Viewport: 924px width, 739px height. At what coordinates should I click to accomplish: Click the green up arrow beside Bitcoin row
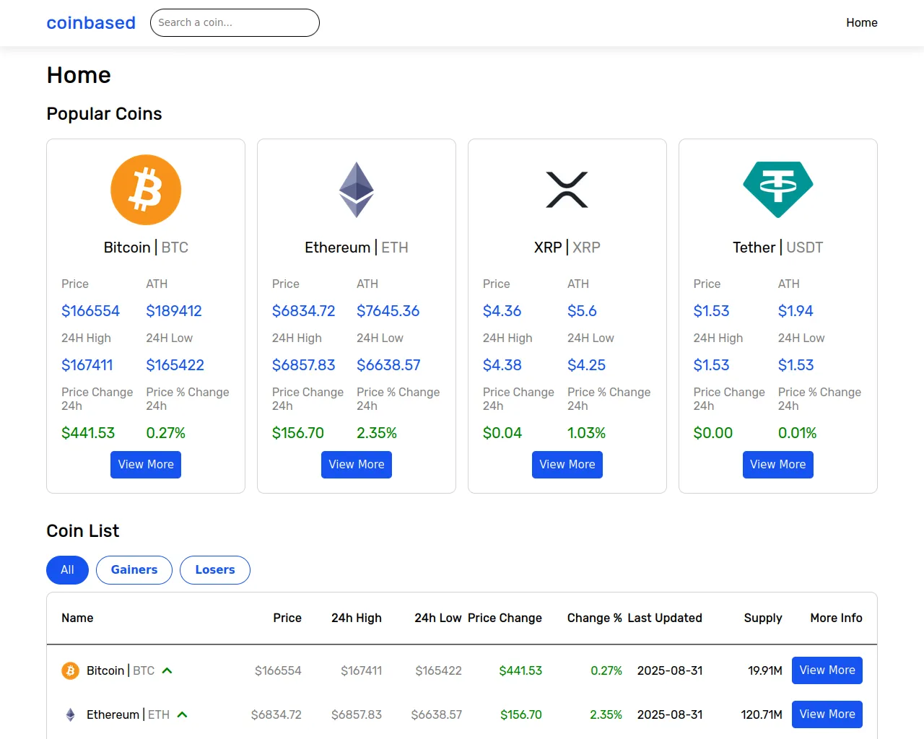pyautogui.click(x=167, y=670)
